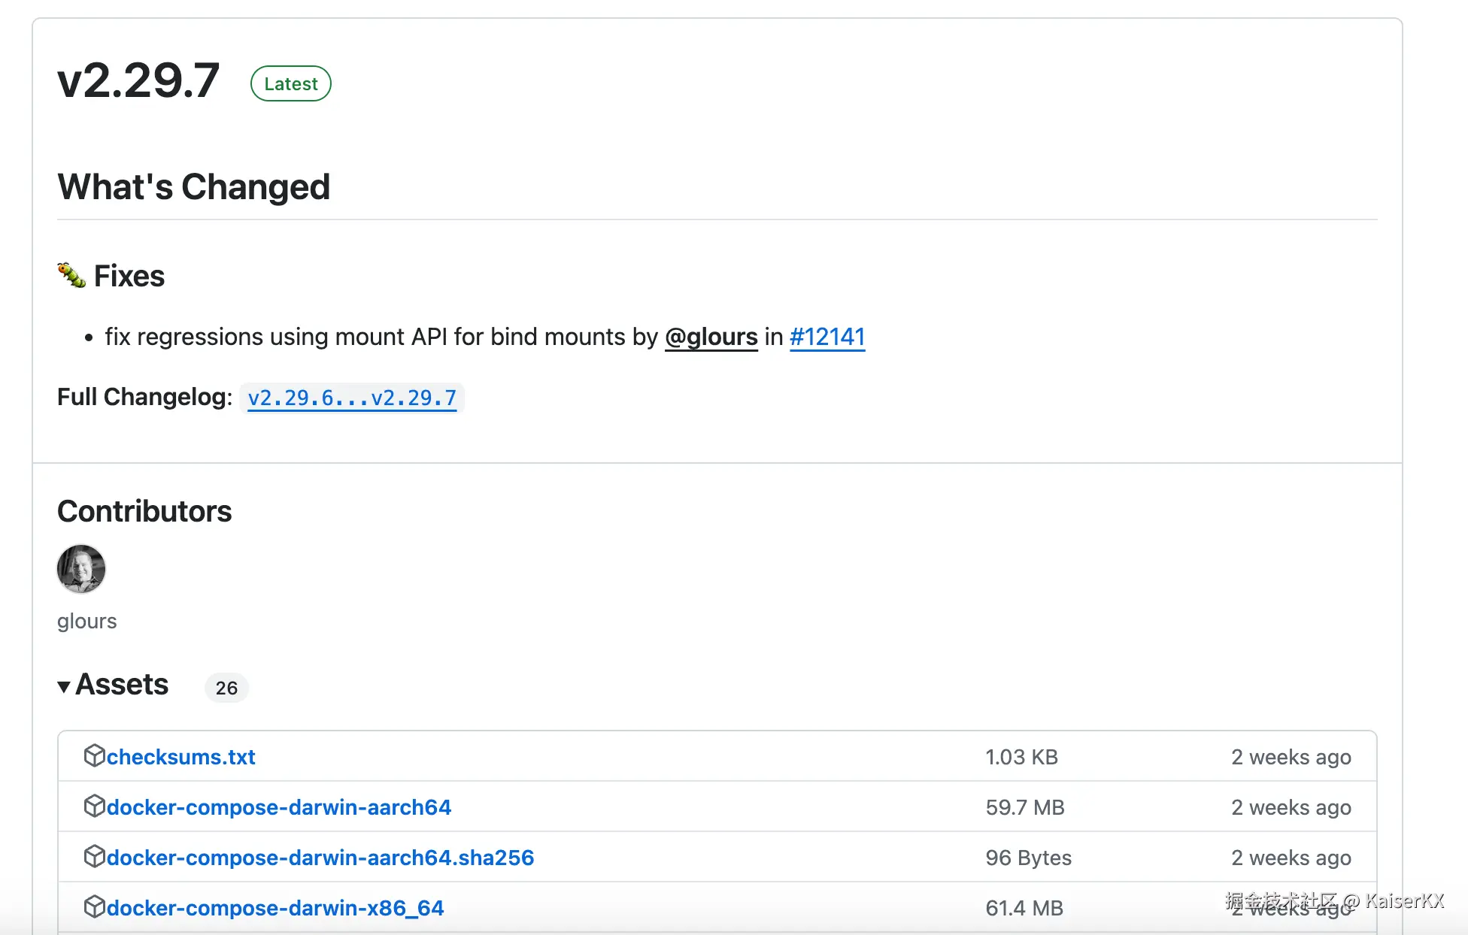Click the green Latest badge
This screenshot has height=935, width=1468.
(290, 83)
